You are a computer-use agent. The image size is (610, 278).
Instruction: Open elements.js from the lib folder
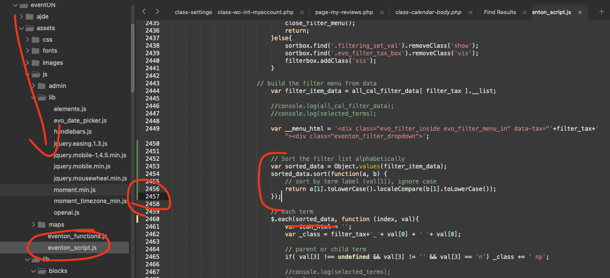pyautogui.click(x=70, y=109)
